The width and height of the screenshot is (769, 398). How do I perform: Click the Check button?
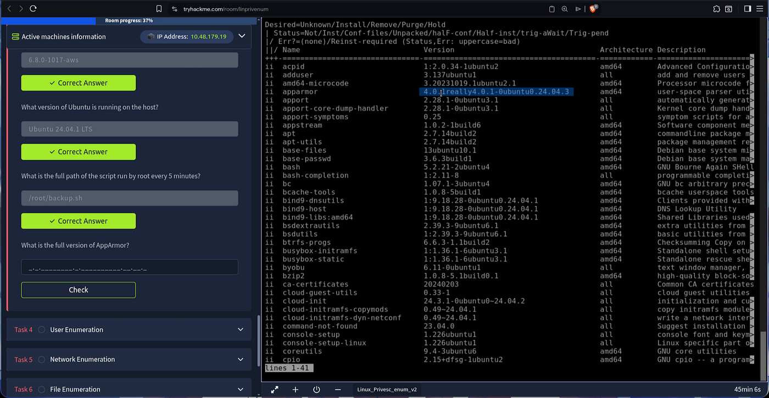click(79, 290)
